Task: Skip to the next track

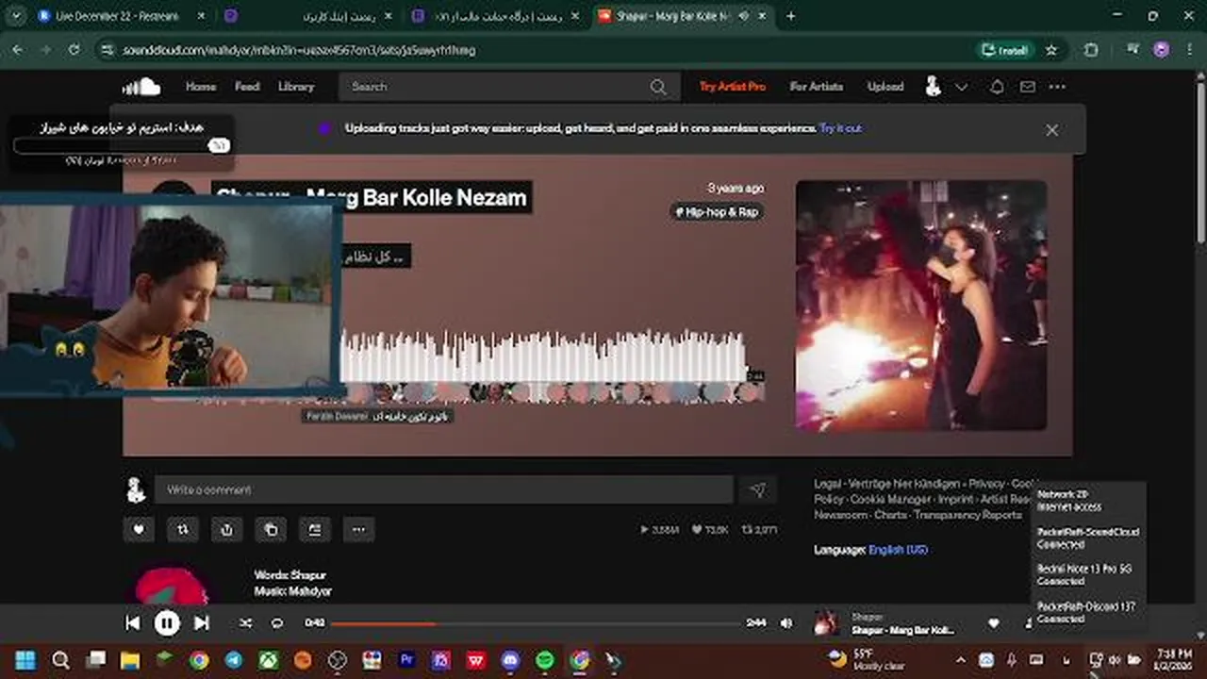Action: point(201,622)
